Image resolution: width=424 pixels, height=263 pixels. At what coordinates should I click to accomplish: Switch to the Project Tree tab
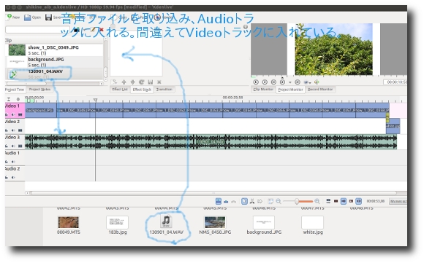coord(15,90)
